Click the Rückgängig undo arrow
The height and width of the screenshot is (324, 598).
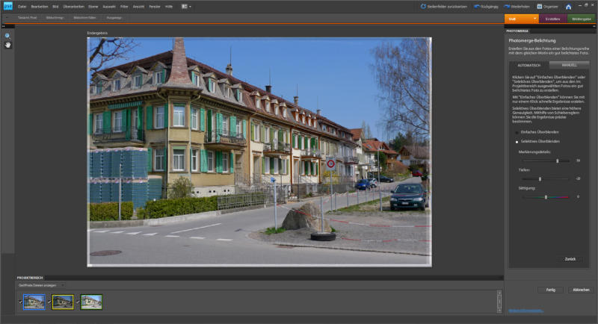coord(478,7)
